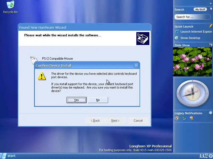Image resolution: width=213 pixels, height=159 pixels.
Task: Click the Legacy Notifications heading text
Action: pos(189,113)
